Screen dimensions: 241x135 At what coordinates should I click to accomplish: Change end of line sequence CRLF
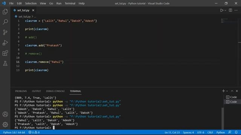click(210, 132)
